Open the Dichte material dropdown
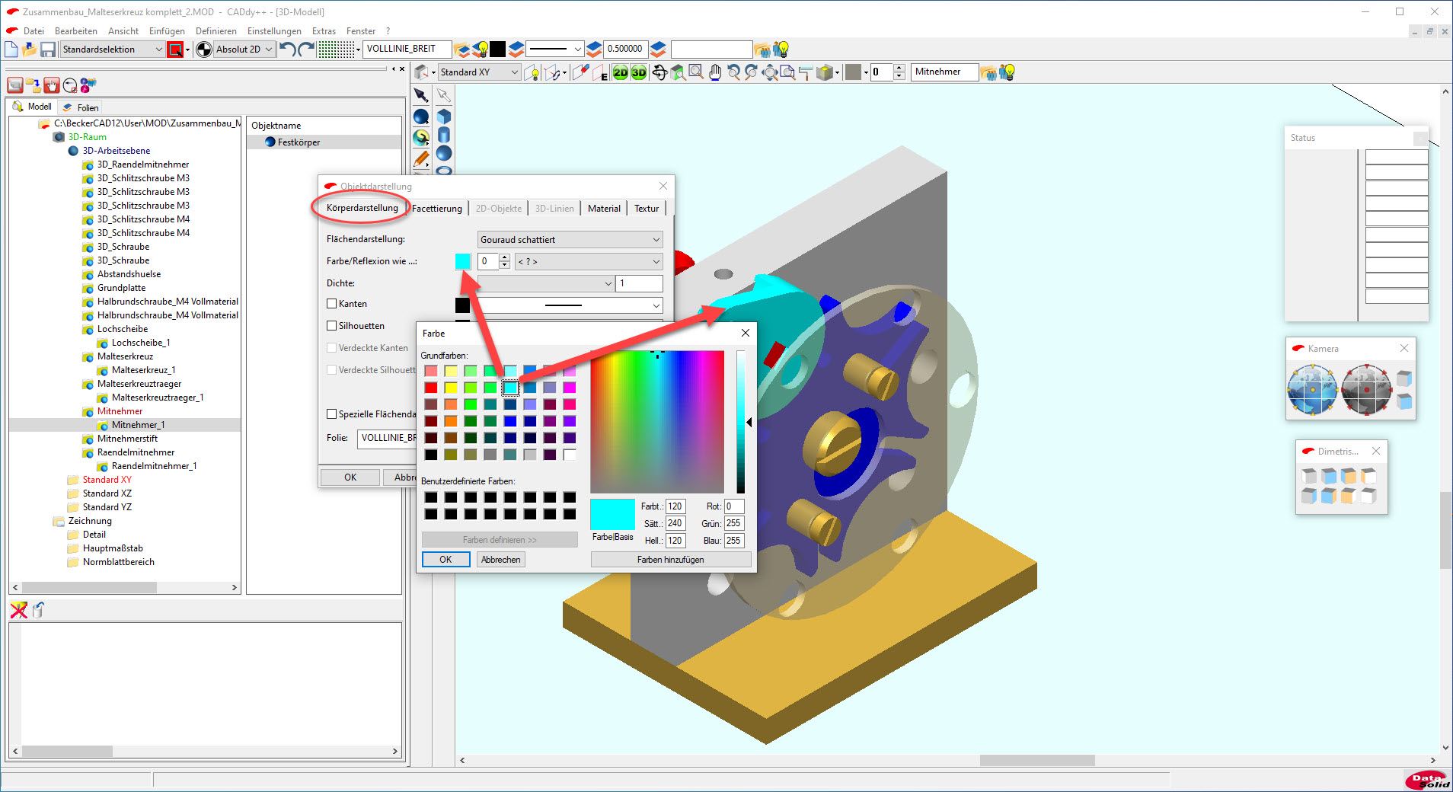 coord(545,283)
